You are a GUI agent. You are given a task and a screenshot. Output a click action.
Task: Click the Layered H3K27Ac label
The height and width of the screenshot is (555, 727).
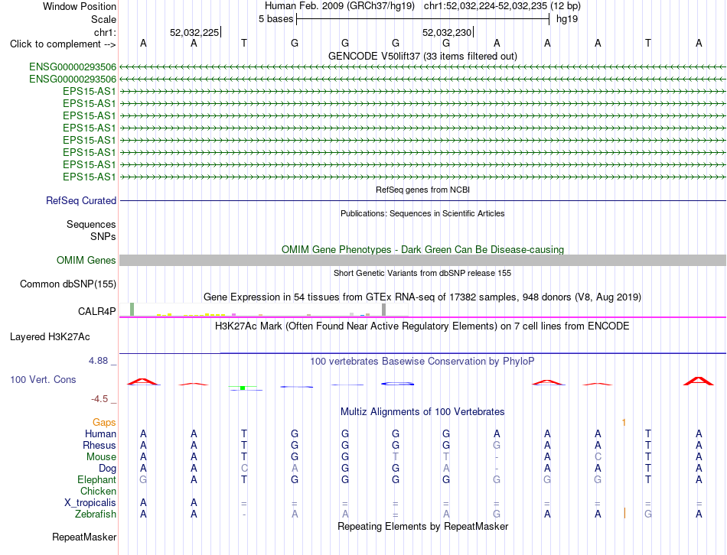[x=50, y=337]
